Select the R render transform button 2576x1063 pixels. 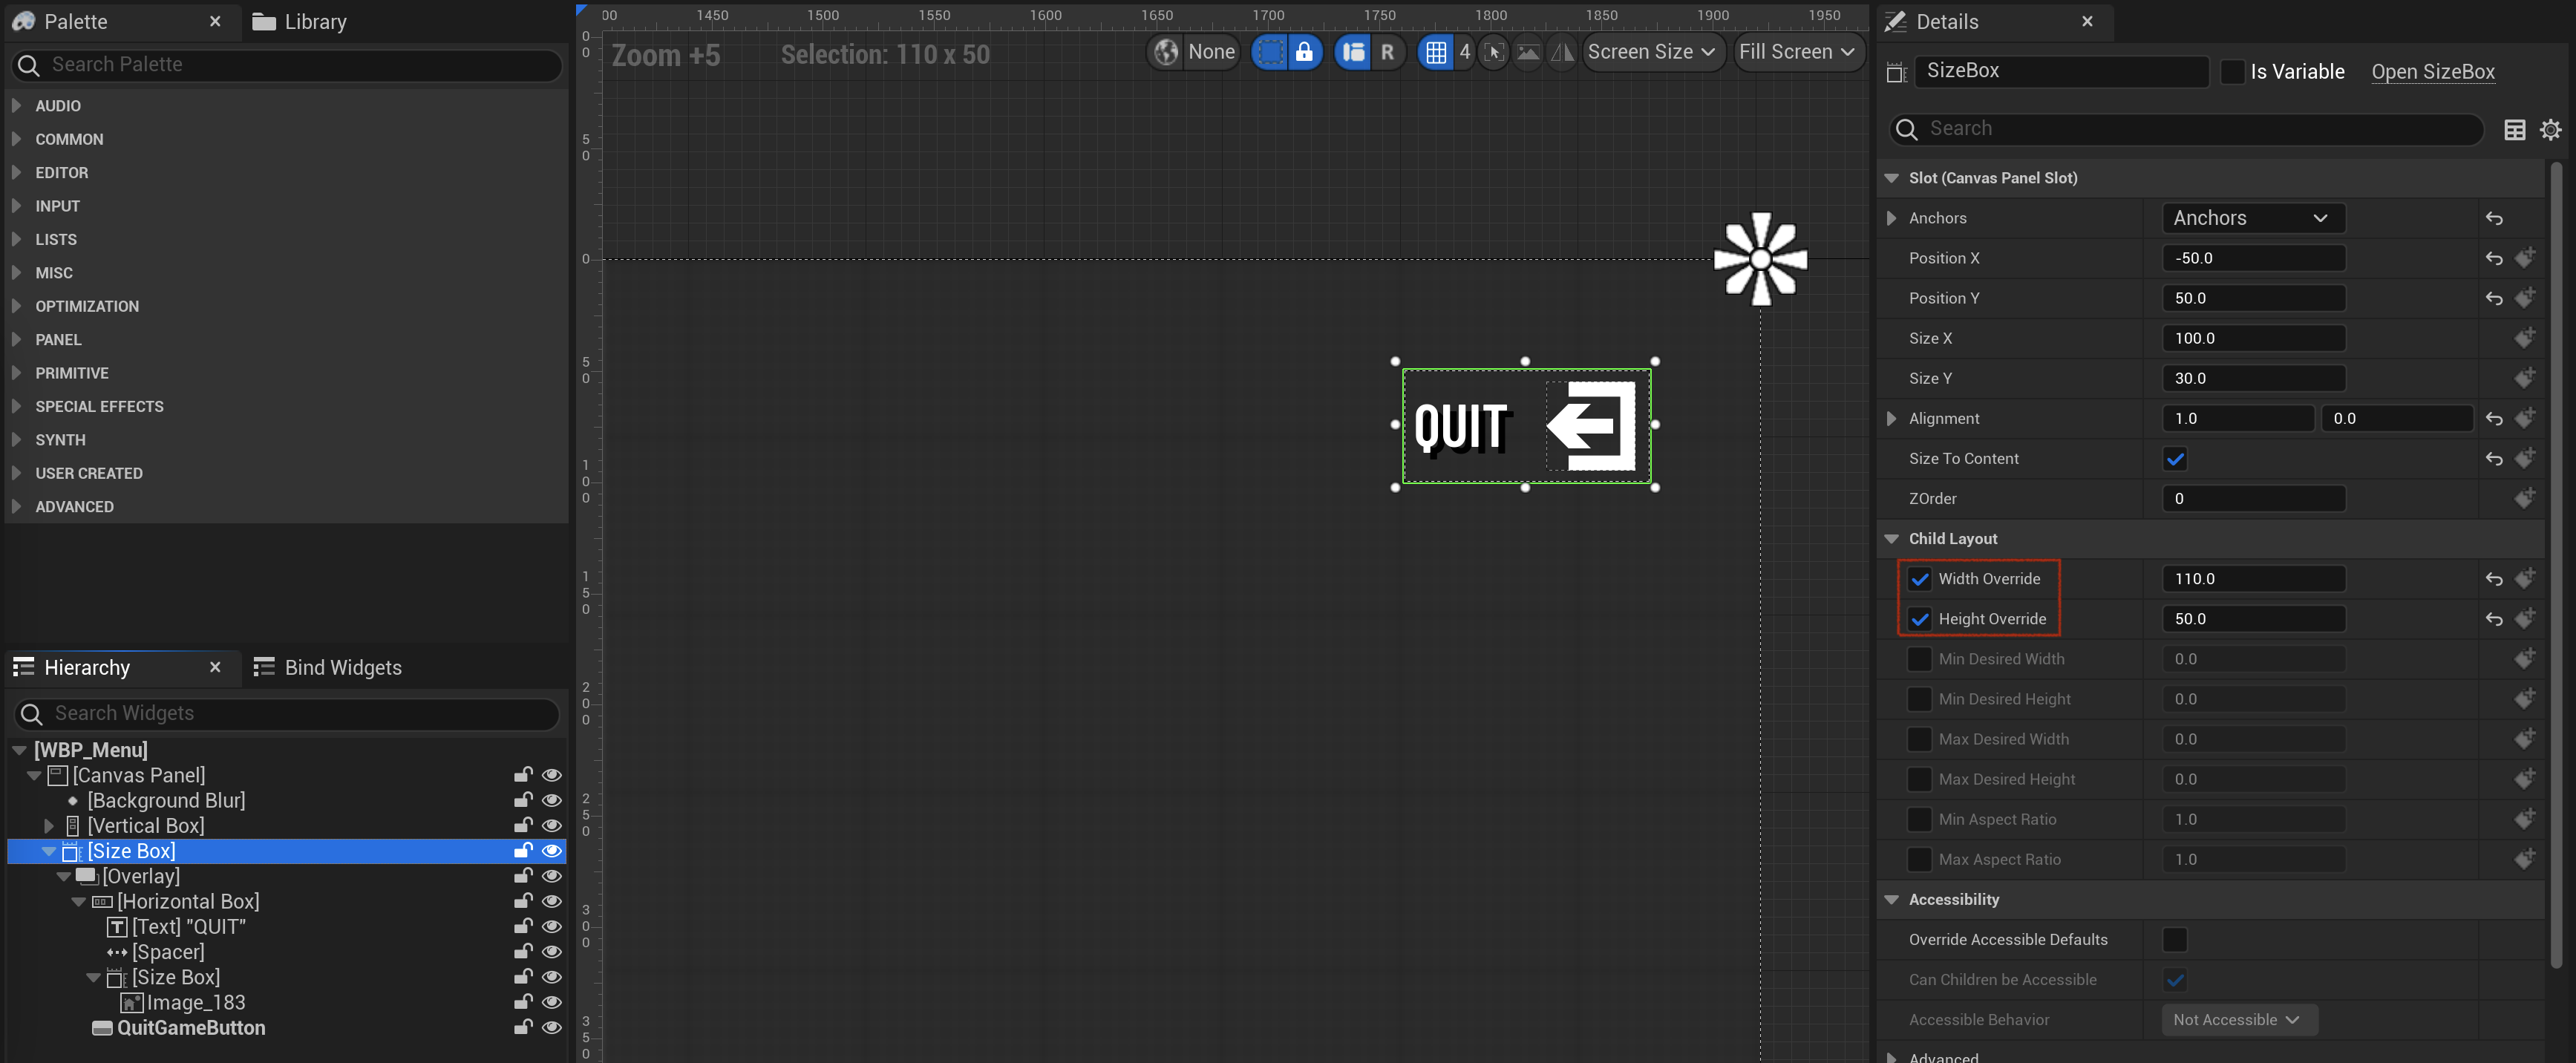point(1387,52)
